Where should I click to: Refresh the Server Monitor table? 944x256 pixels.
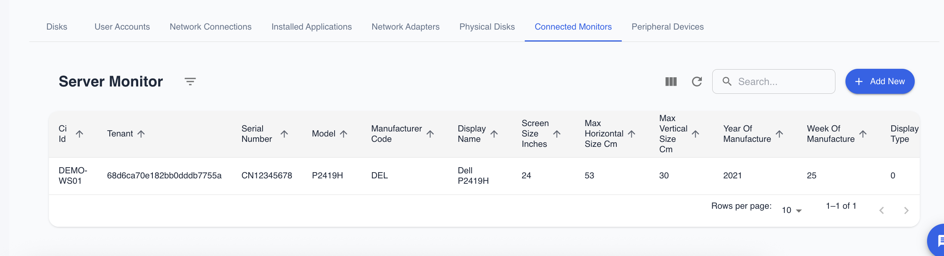(696, 81)
